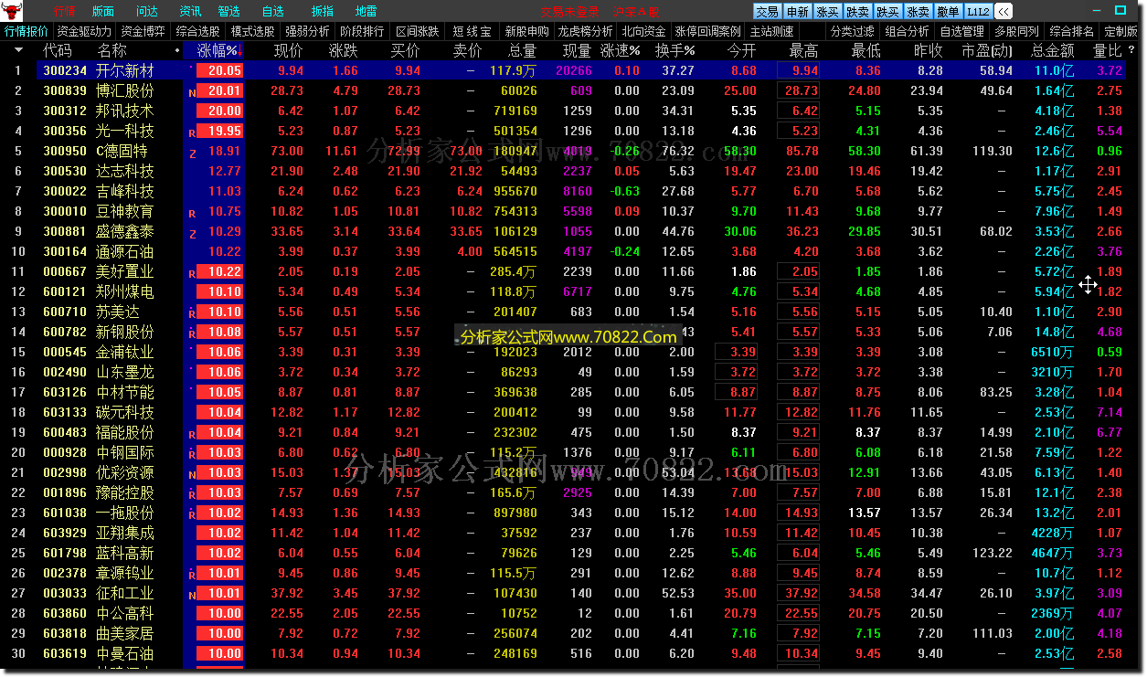Switch to the 行情报价 tab
Viewport: 1147px width, 677px height.
[x=27, y=31]
